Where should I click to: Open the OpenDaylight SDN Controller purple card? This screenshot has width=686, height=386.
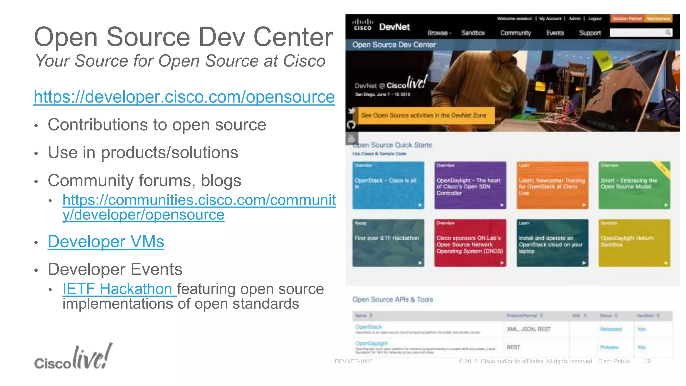click(470, 185)
